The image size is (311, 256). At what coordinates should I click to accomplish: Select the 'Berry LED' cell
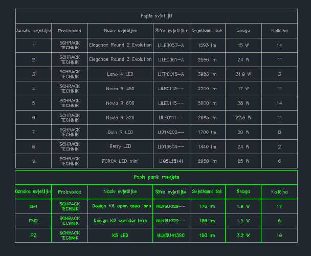click(120, 146)
